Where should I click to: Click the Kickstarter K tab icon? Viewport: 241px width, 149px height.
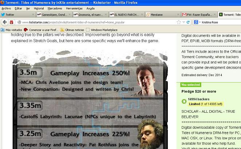pos(221,15)
